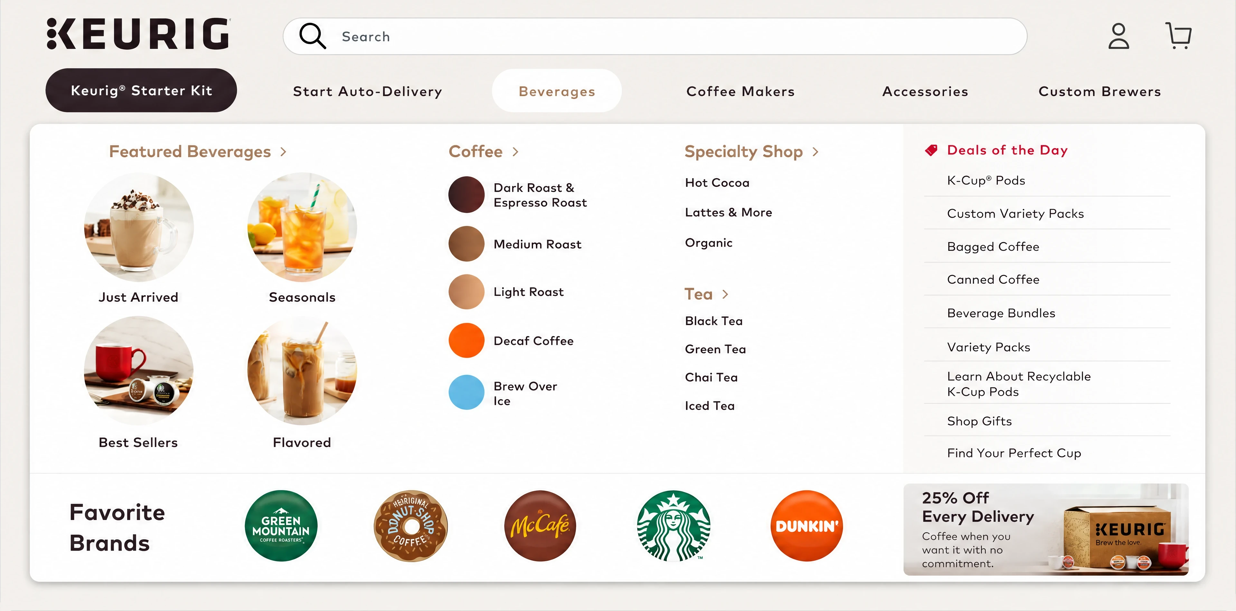The image size is (1236, 611).
Task: Go to Medium Roast coffee
Action: tap(538, 244)
